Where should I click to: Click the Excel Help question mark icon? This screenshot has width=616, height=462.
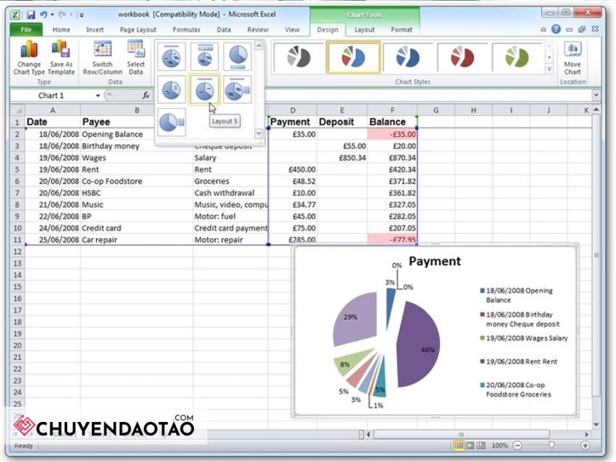[x=556, y=29]
